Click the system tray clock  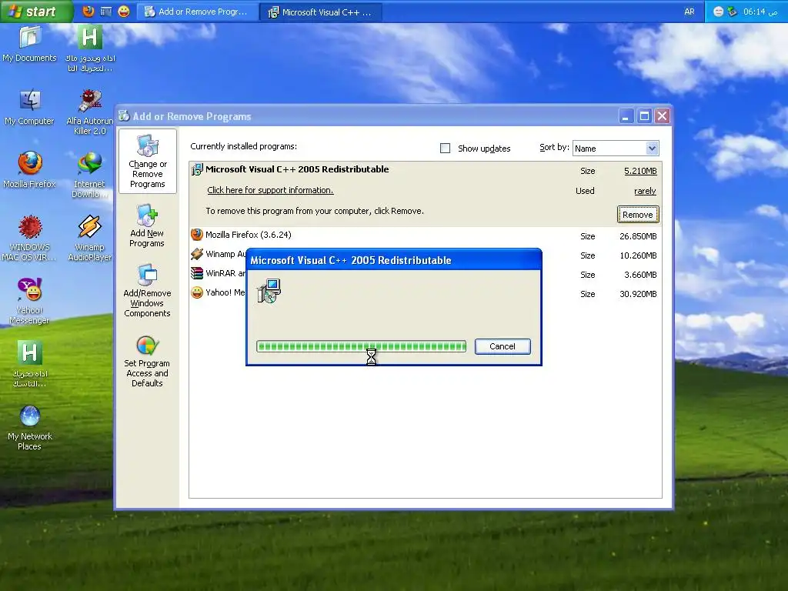pyautogui.click(x=760, y=12)
